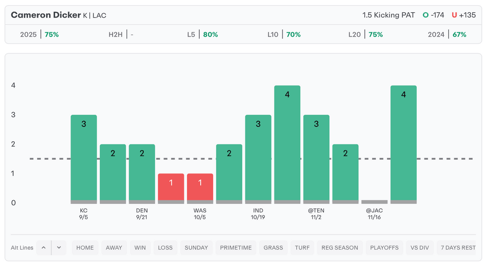Screen dimensions: 487x272
Task: Filter by SUNDAY games
Action: (x=196, y=248)
